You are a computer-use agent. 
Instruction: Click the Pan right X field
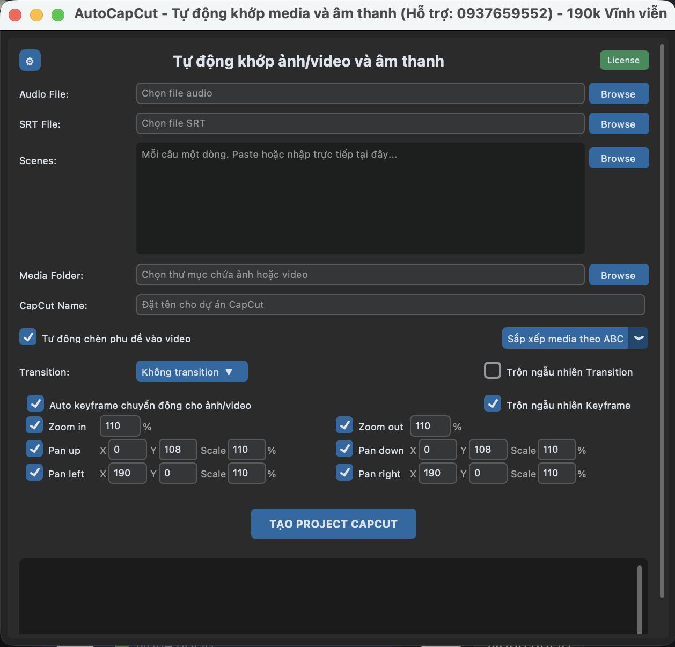click(x=438, y=473)
